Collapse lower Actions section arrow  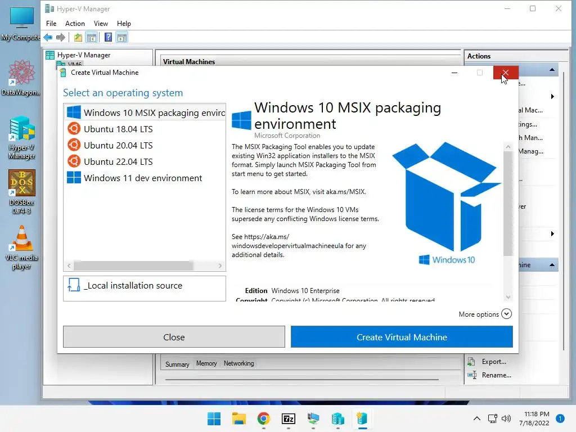(x=552, y=265)
